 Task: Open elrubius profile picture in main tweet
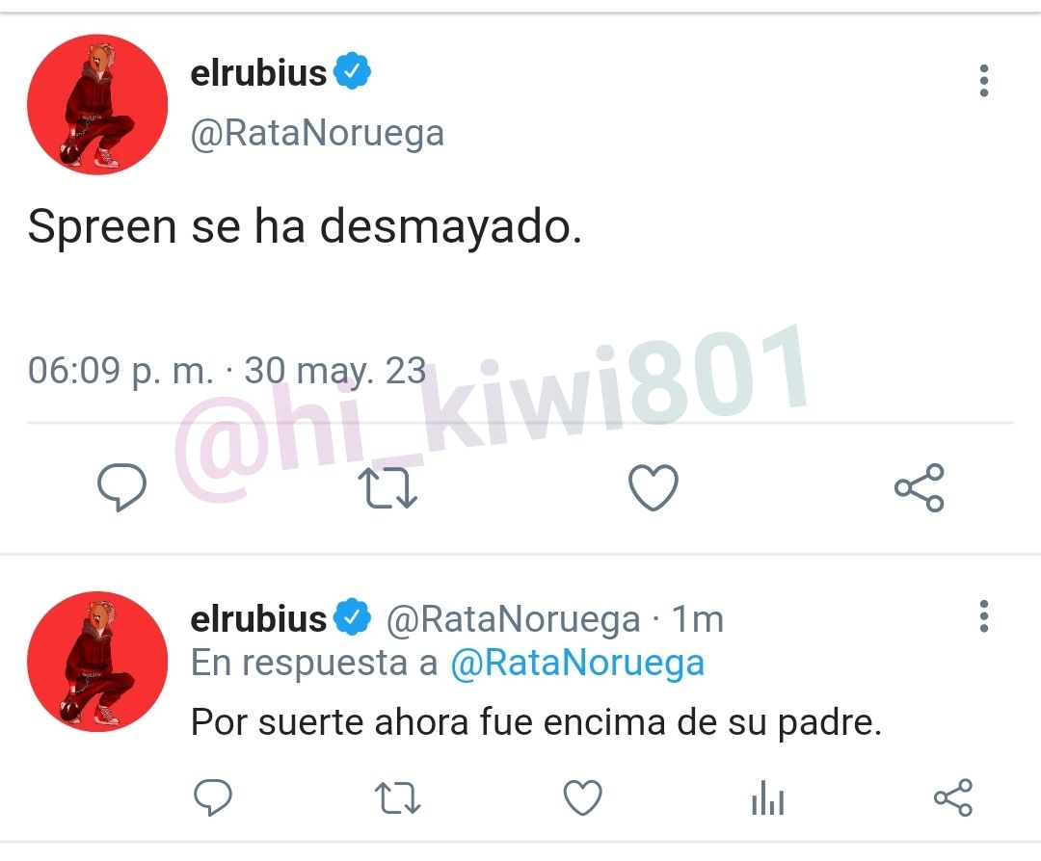click(97, 104)
